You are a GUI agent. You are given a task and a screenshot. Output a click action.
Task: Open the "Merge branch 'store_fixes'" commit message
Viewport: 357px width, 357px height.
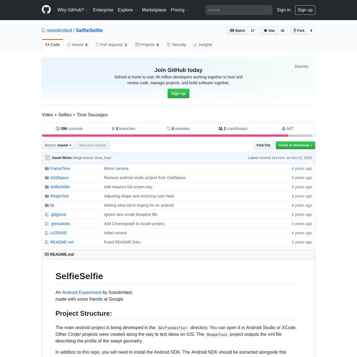click(x=92, y=158)
